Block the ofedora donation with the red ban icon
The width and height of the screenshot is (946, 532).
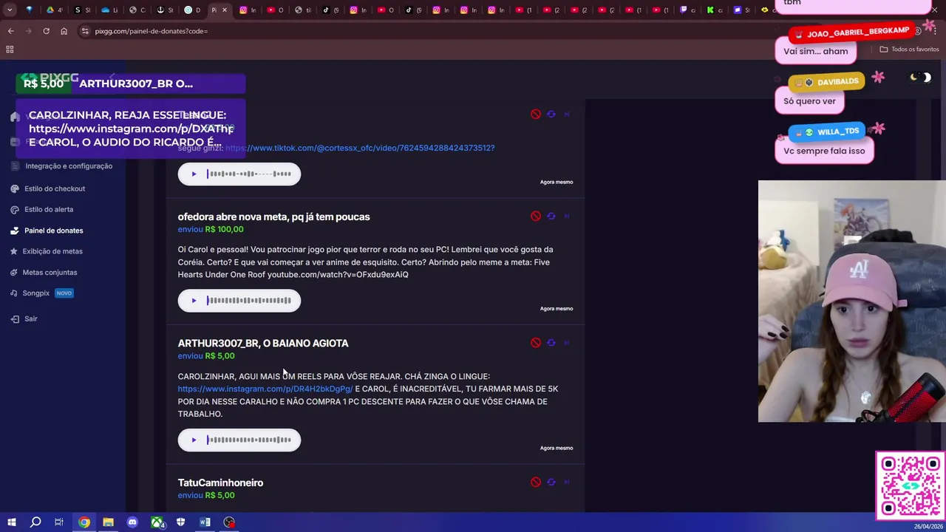535,216
